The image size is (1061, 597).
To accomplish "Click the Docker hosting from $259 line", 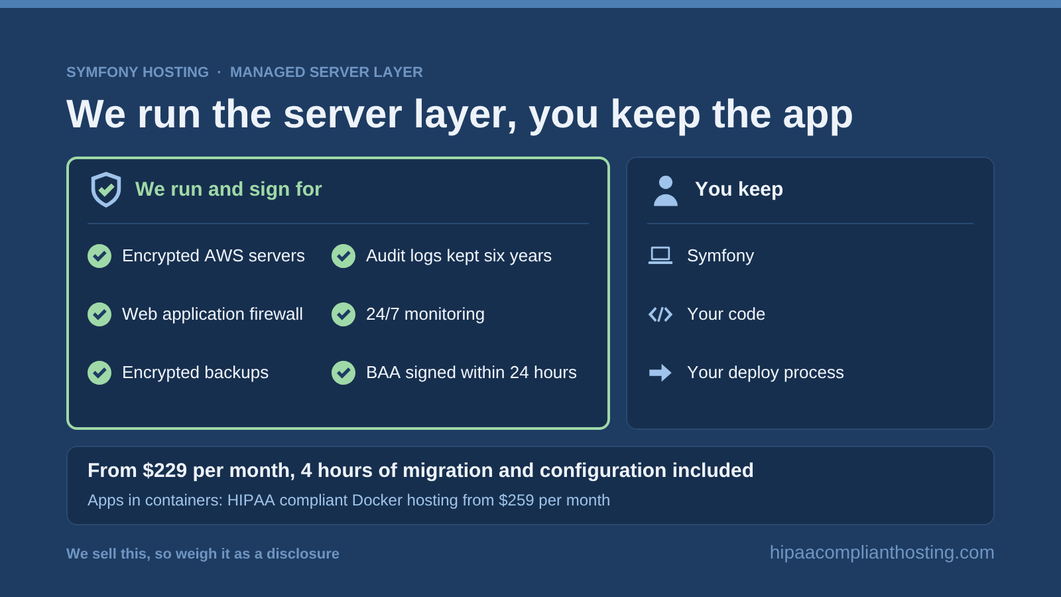I will coord(349,500).
